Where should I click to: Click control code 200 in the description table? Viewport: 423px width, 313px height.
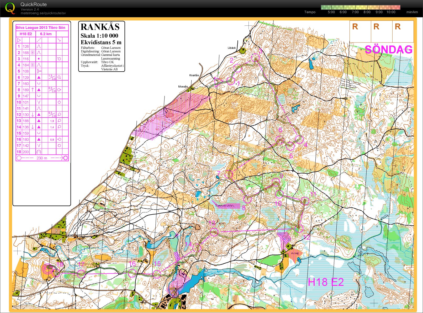tap(26, 152)
